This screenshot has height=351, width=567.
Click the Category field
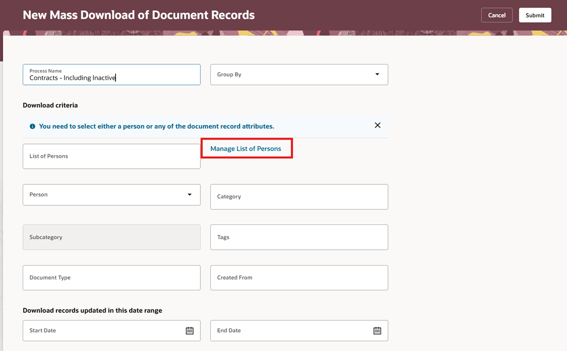[x=299, y=197]
